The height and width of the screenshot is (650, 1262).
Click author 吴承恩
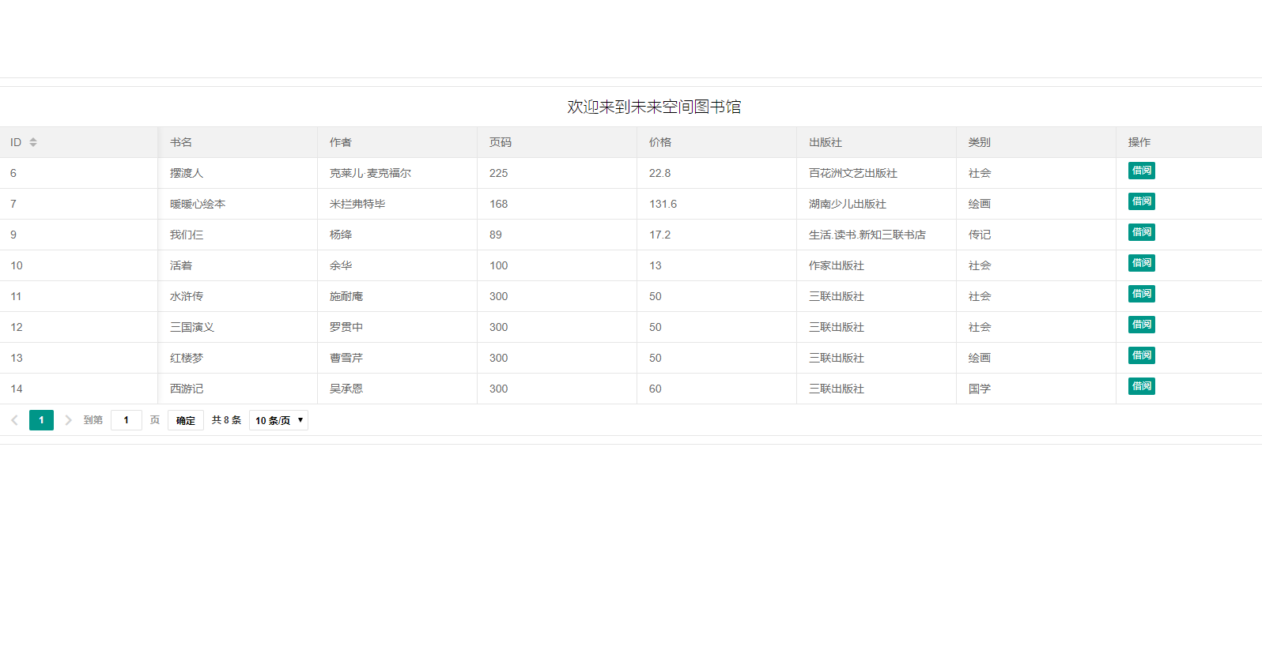(x=346, y=389)
